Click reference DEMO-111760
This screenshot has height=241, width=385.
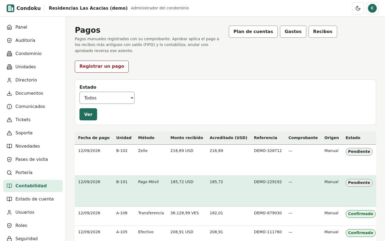pyautogui.click(x=268, y=232)
